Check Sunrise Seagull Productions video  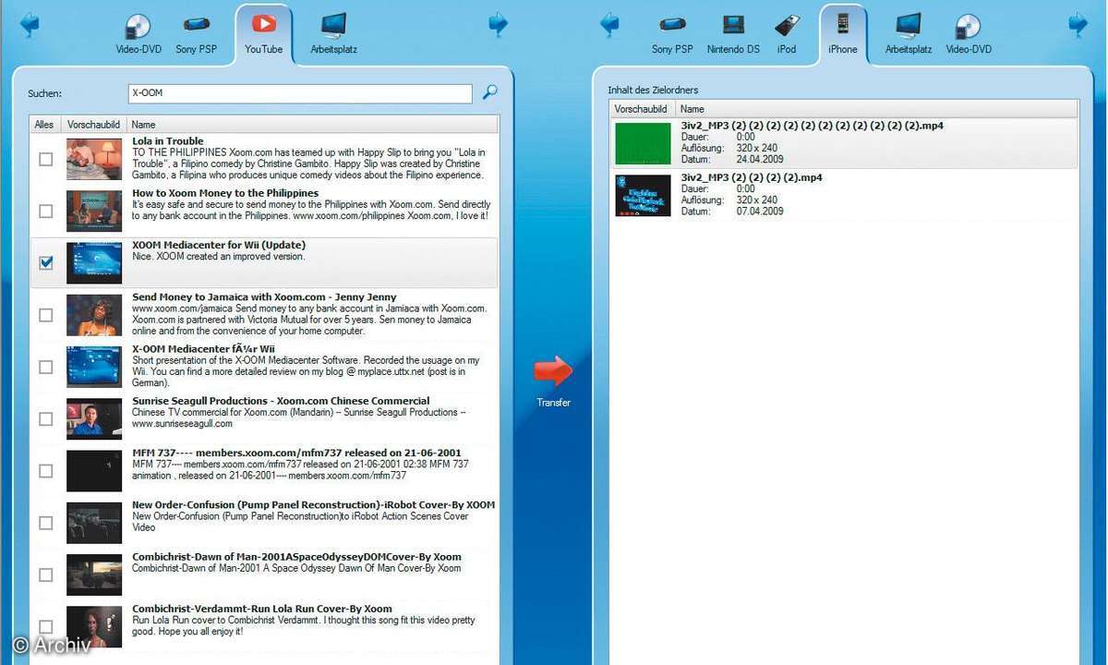[45, 418]
